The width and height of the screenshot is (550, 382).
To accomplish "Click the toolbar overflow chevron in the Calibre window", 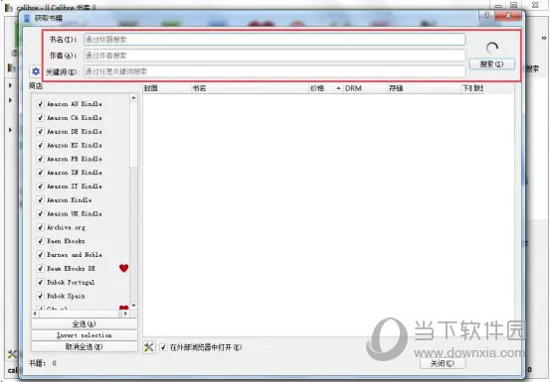I will pos(544,38).
